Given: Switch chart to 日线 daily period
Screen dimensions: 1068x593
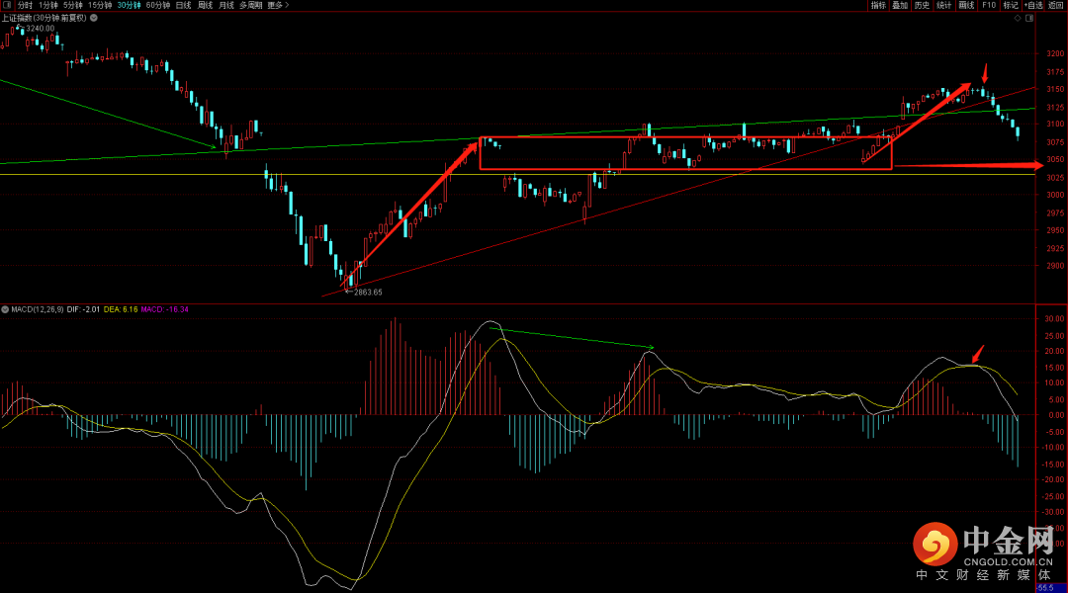Looking at the screenshot, I should click(183, 5).
